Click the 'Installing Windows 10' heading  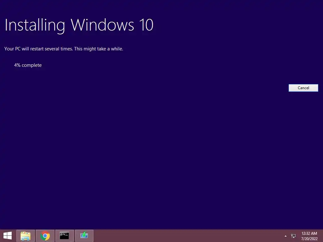click(79, 25)
